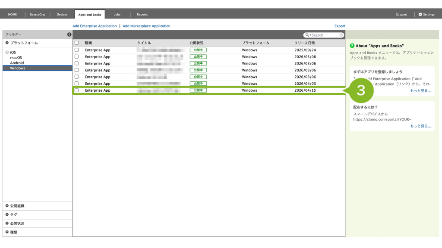Click Enterprise App in the 2026/05/06 row

98,56
